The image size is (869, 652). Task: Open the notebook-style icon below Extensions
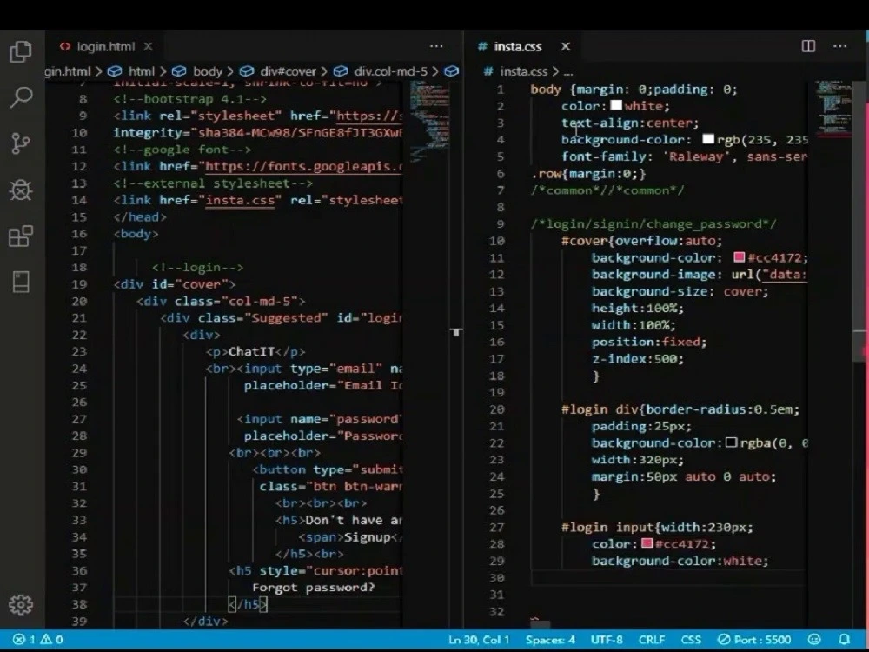click(x=21, y=282)
